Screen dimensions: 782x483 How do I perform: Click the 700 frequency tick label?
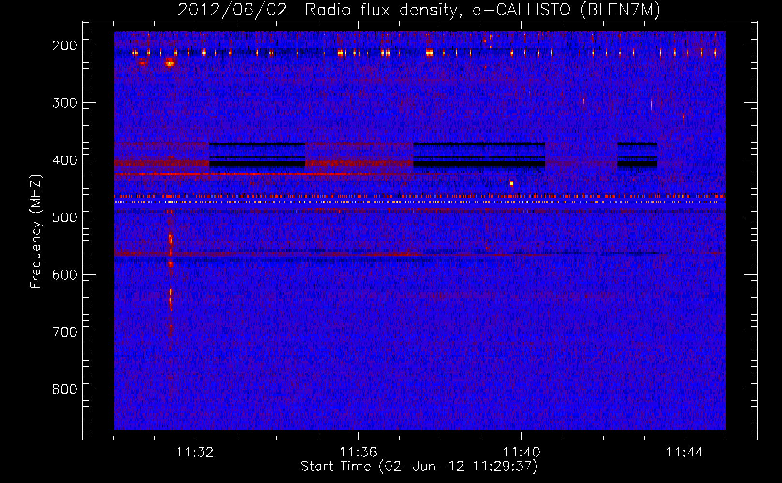click(65, 332)
